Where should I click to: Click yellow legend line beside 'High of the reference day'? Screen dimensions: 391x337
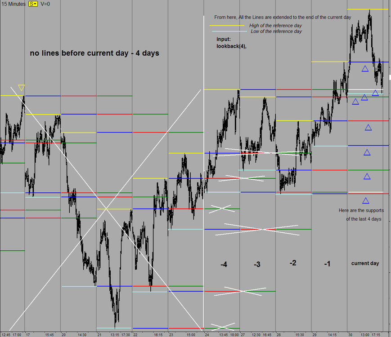tap(227, 26)
